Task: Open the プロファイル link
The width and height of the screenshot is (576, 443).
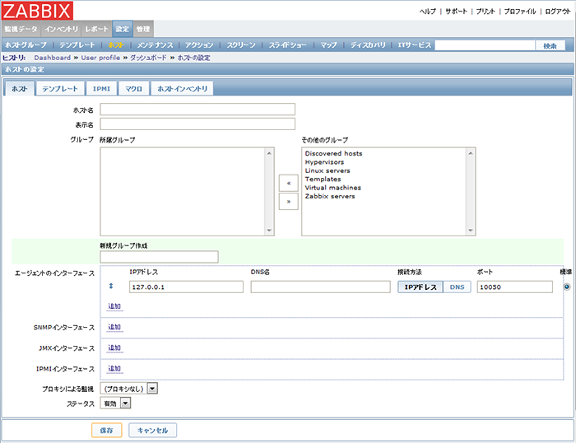Action: (520, 12)
